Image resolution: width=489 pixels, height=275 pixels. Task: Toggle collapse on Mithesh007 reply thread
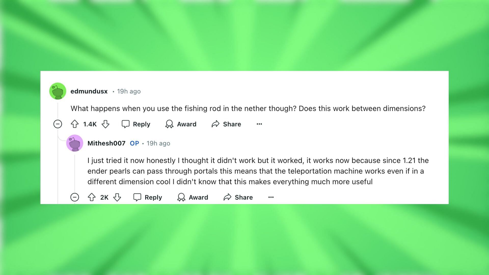pos(75,197)
